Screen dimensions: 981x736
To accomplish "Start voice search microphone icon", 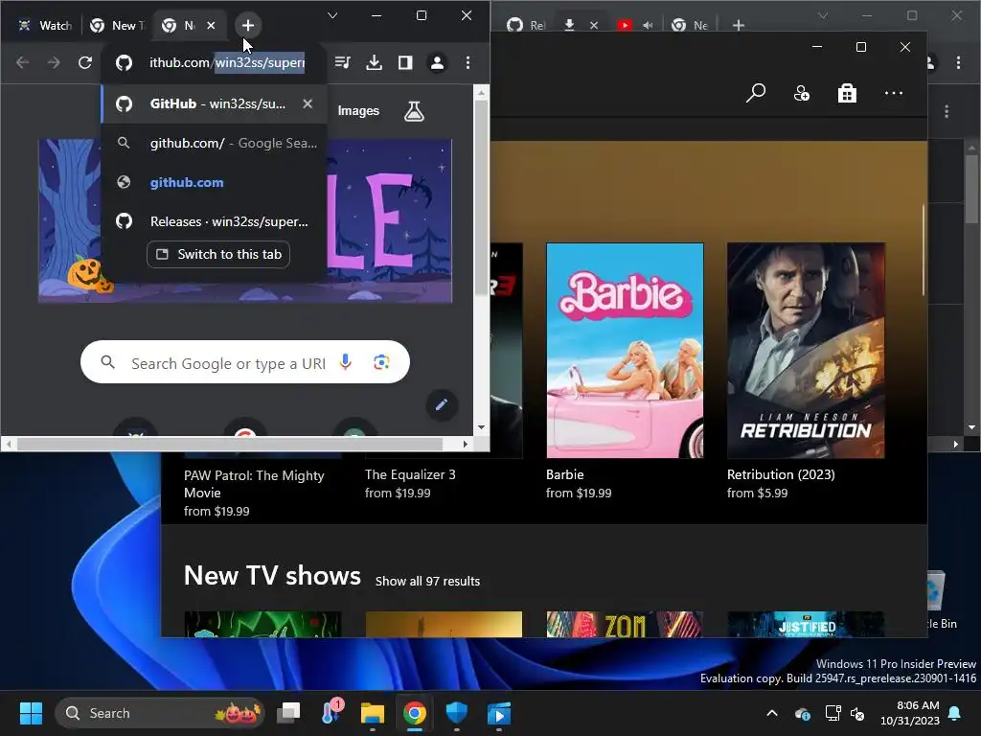I will tap(345, 361).
